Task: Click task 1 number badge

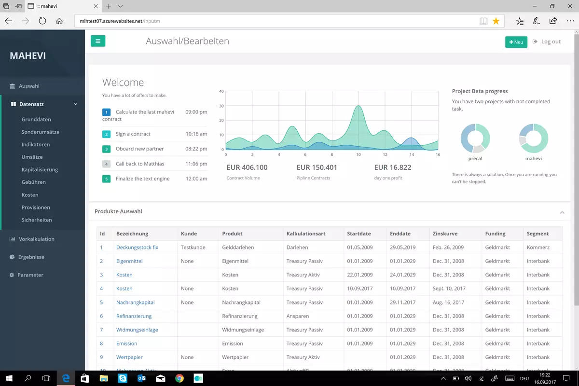Action: click(107, 112)
